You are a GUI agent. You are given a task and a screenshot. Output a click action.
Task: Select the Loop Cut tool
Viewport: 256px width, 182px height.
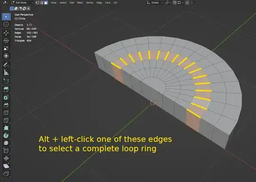(x=6, y=113)
